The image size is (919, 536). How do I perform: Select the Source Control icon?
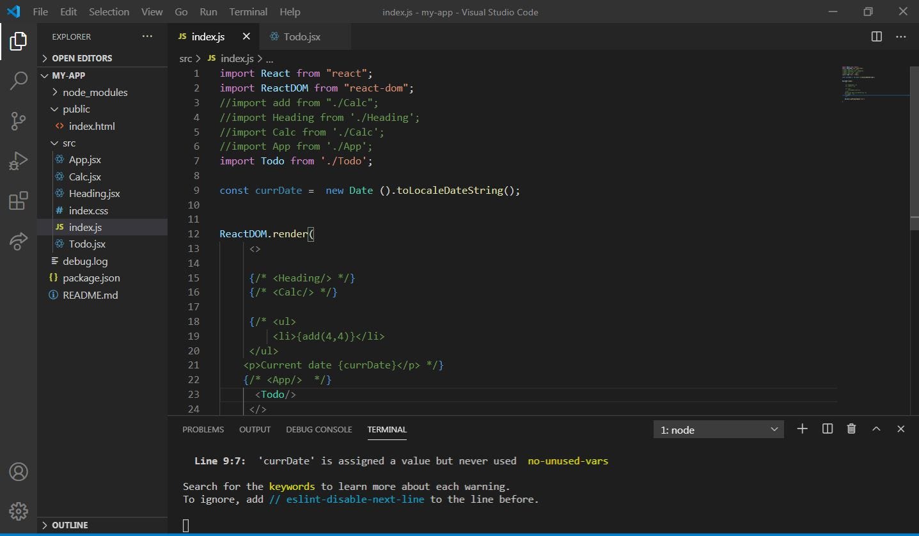[x=17, y=121]
